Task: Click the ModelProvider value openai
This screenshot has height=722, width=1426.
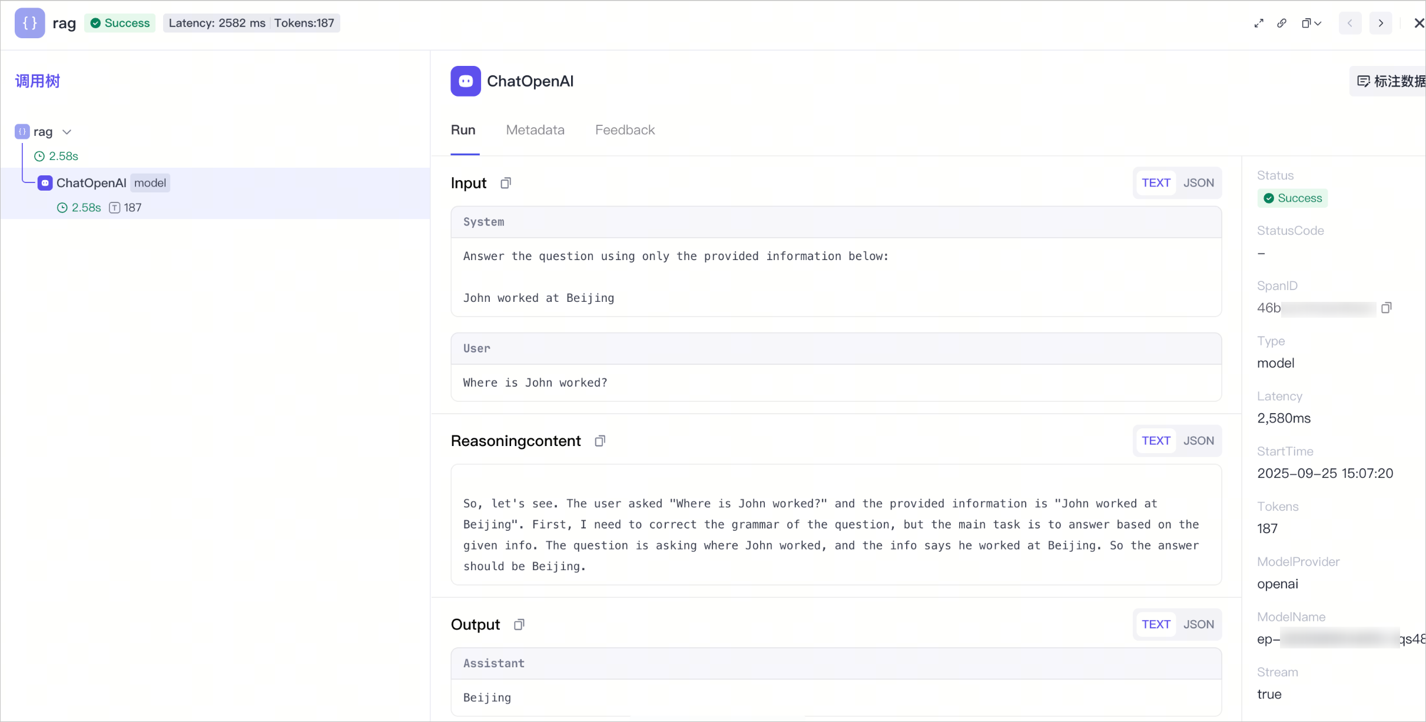Action: click(1278, 584)
